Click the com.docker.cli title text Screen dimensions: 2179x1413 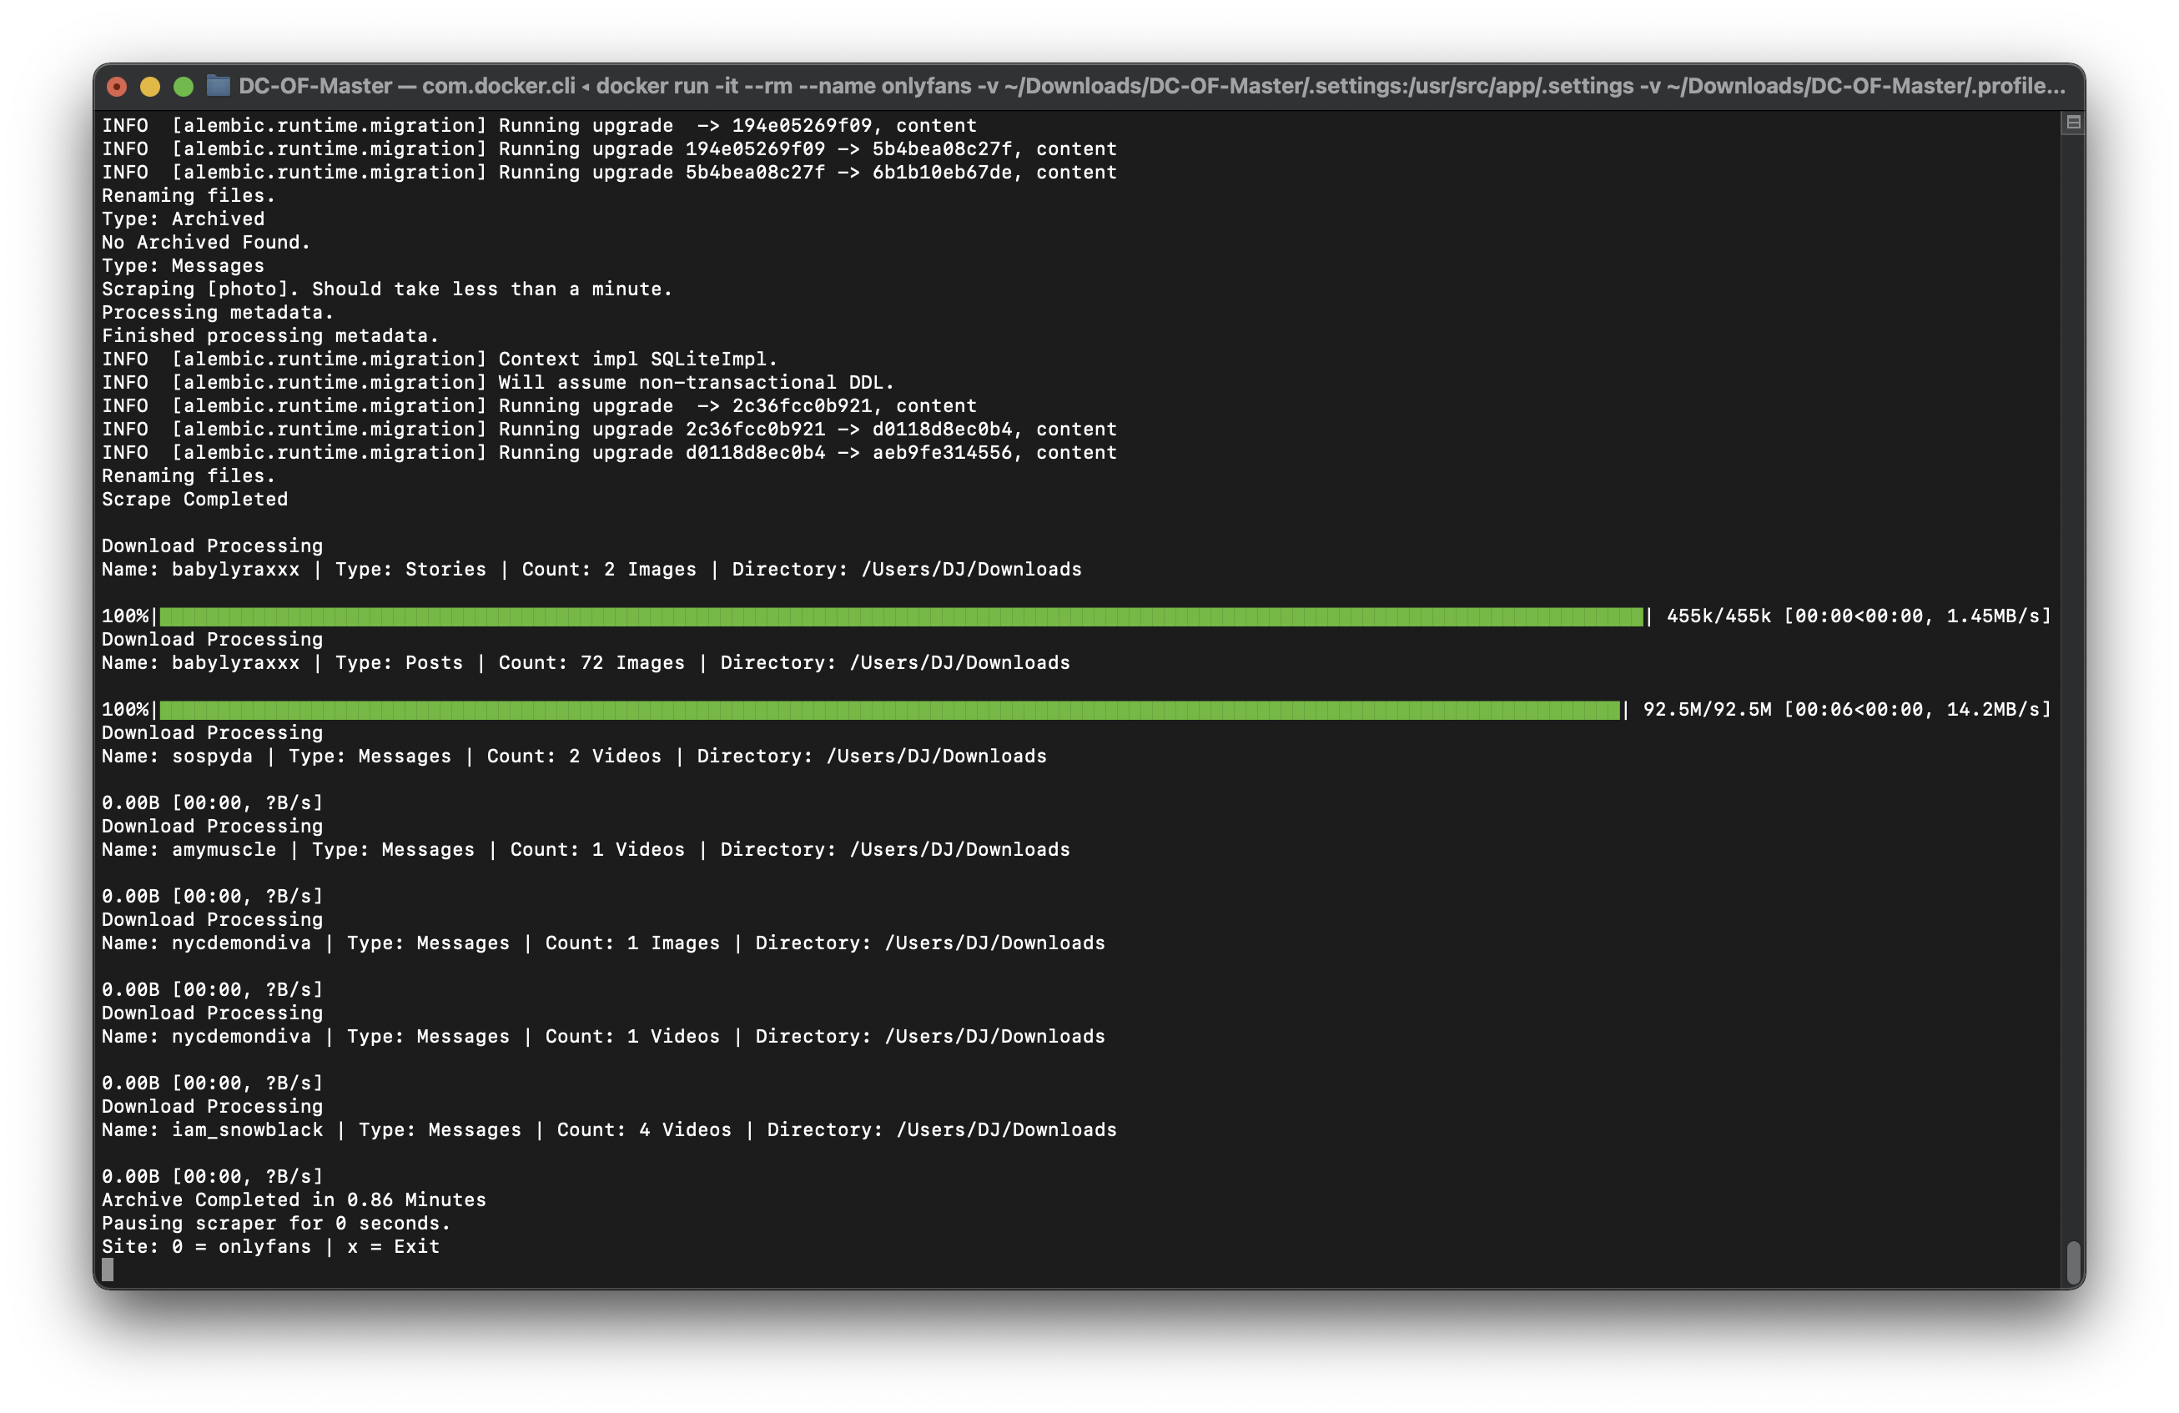(498, 85)
